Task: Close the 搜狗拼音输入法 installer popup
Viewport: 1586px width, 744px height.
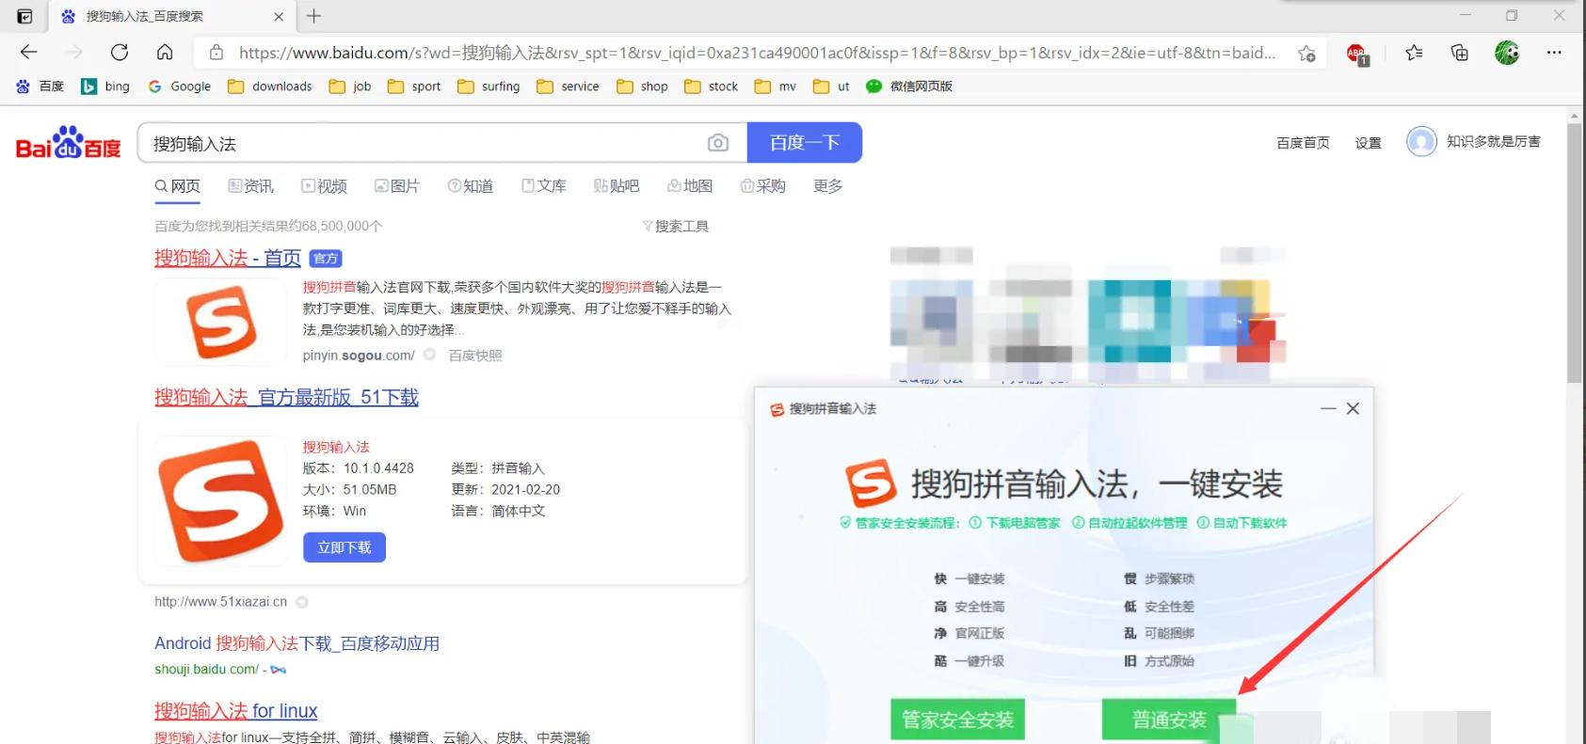Action: pyautogui.click(x=1353, y=408)
